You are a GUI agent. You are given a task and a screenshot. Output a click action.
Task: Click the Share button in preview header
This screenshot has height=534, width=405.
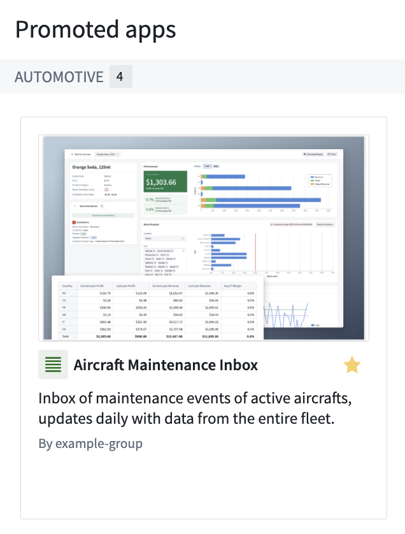[x=332, y=154]
